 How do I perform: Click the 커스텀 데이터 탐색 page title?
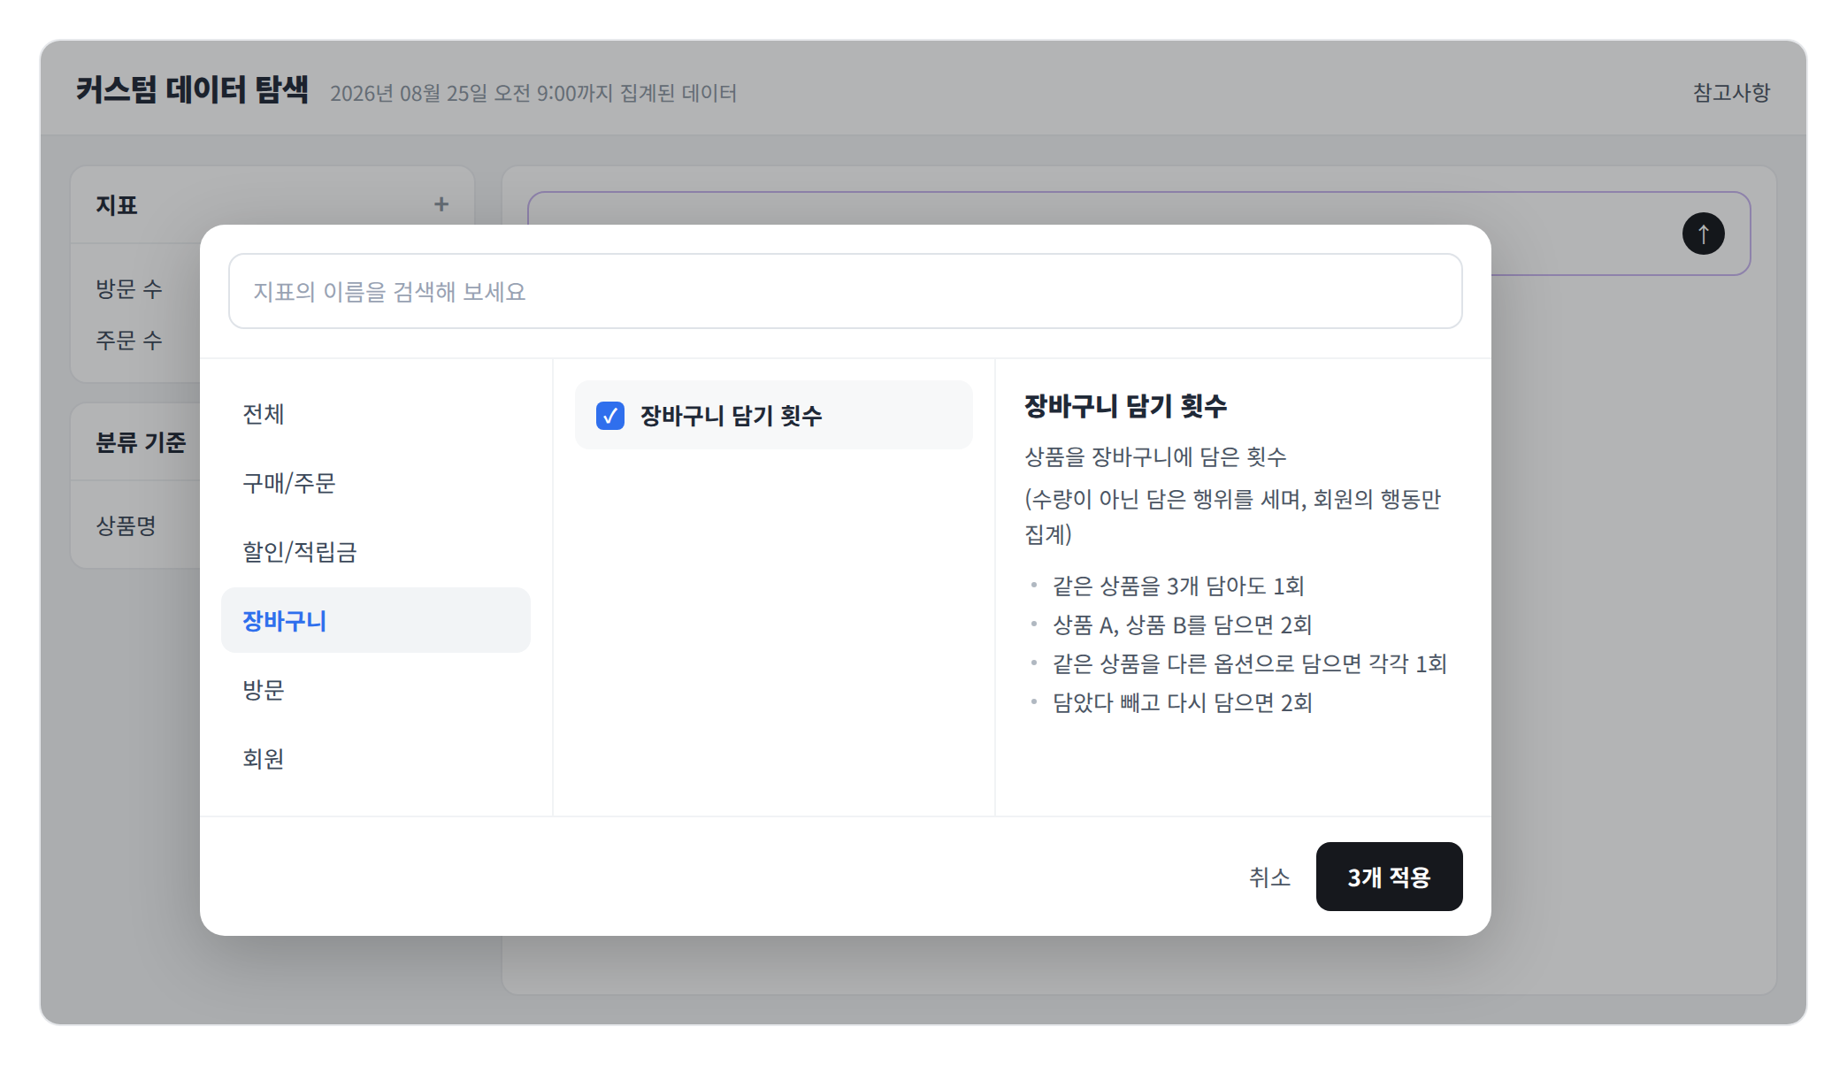click(x=192, y=89)
